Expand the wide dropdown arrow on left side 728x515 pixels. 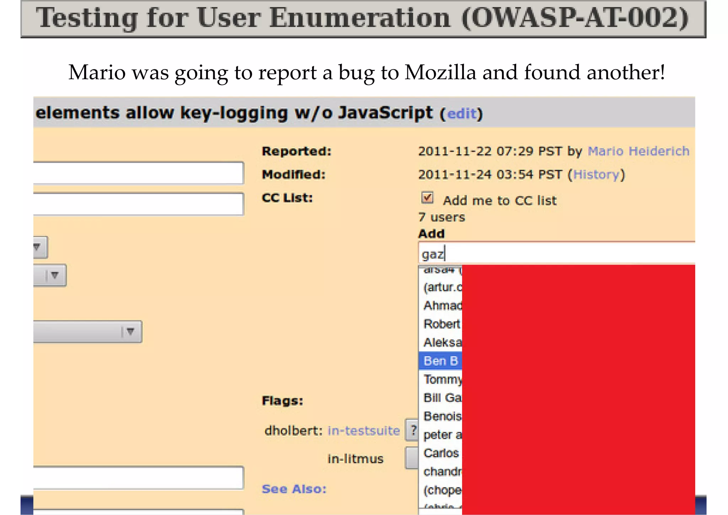click(130, 332)
